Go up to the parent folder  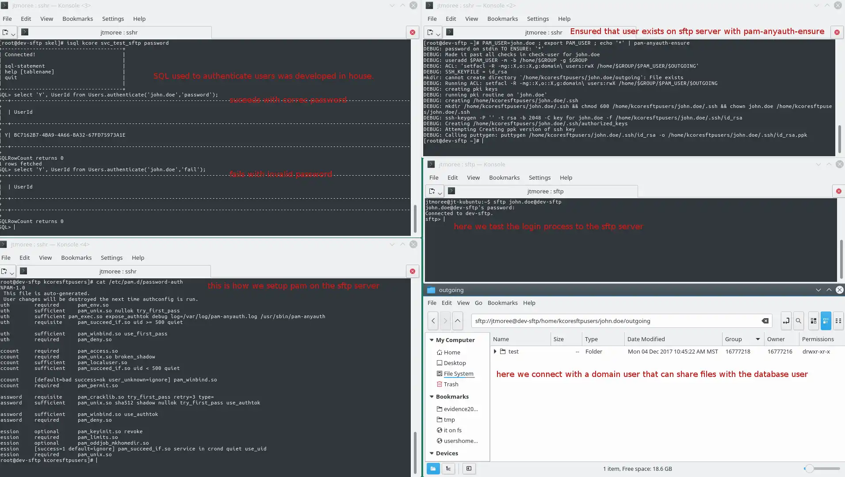click(x=458, y=321)
